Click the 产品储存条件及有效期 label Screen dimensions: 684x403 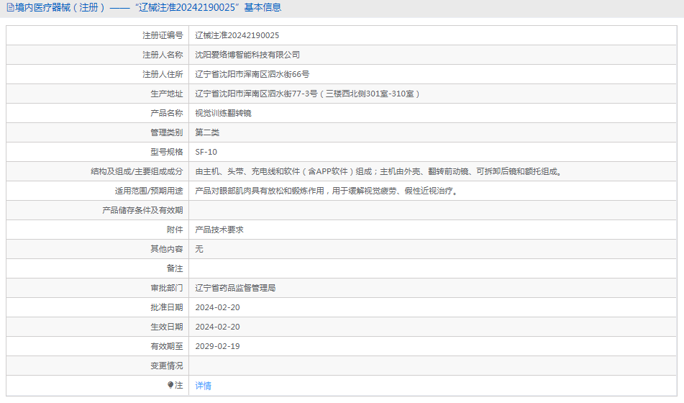[142, 210]
